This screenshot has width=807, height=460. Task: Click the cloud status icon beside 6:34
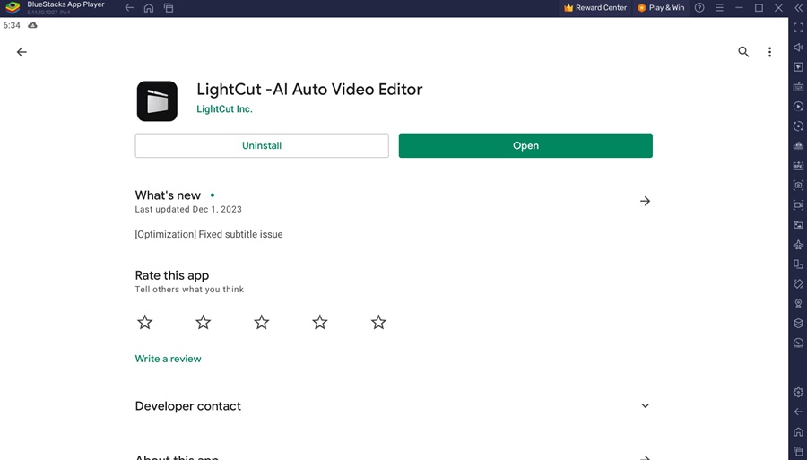click(32, 25)
